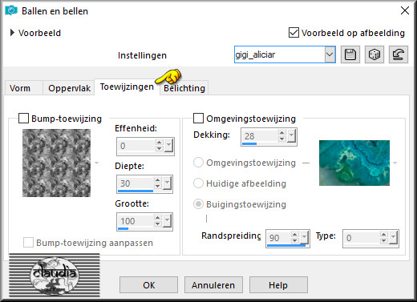The height and width of the screenshot is (302, 417).
Task: Click the Help button
Action: point(278,285)
